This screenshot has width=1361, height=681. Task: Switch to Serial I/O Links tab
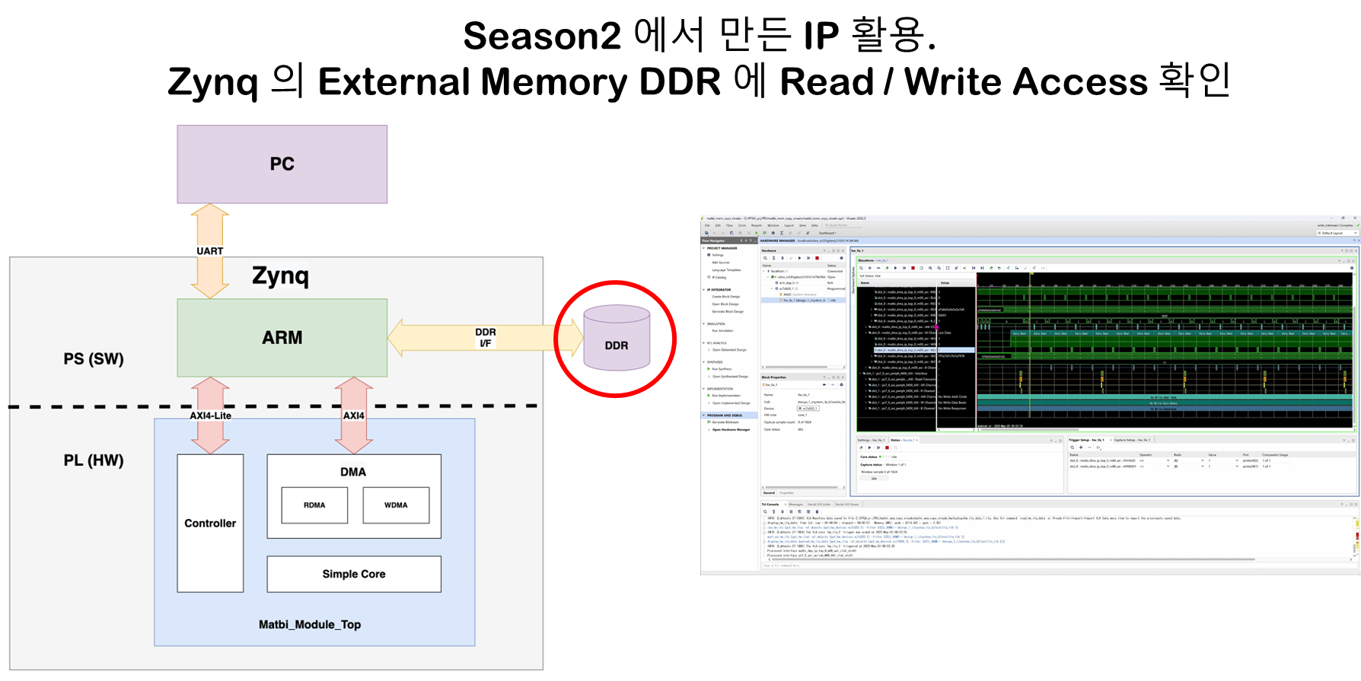click(819, 504)
